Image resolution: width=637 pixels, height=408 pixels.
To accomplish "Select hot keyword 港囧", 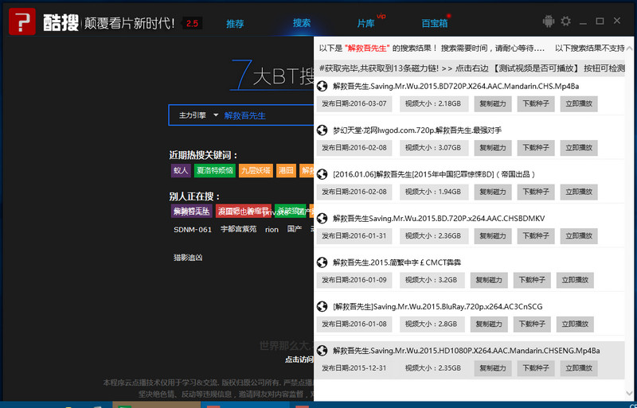I will [286, 170].
